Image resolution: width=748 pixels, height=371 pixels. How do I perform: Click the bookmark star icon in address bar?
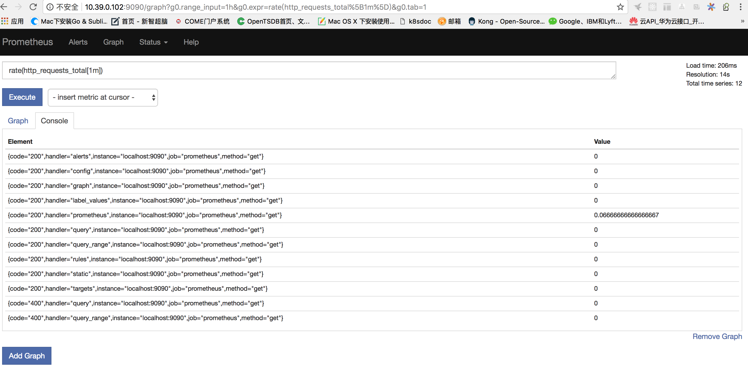pyautogui.click(x=620, y=8)
